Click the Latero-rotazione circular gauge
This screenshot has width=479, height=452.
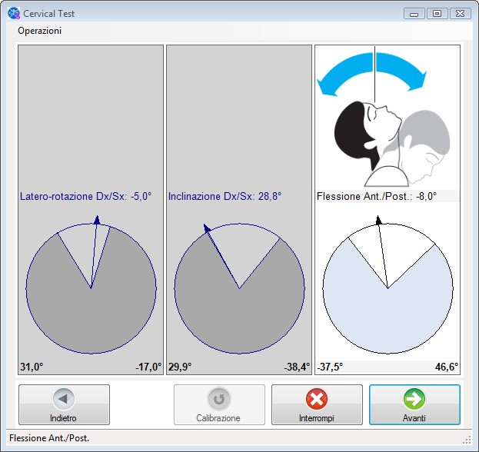(91, 288)
